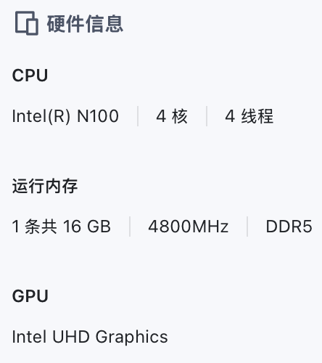Select the 硬件信息 heading
This screenshot has height=363, width=322.
[x=85, y=23]
